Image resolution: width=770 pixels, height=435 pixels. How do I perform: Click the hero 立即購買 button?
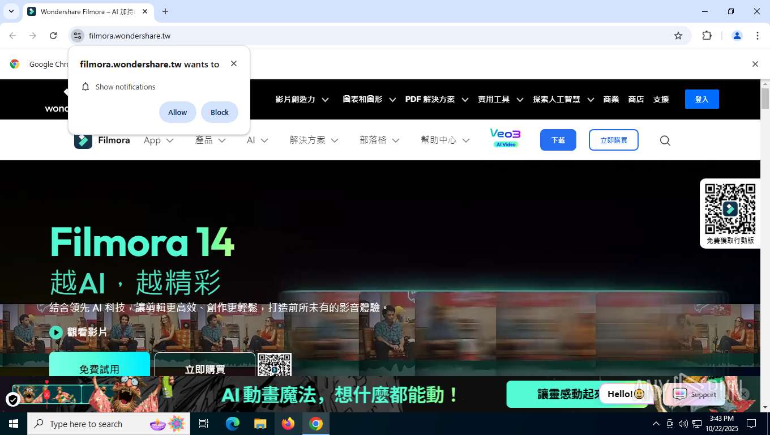point(205,365)
